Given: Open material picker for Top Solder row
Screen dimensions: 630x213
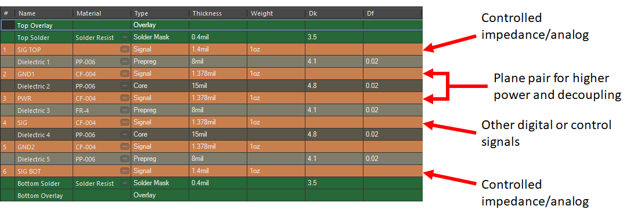Looking at the screenshot, I should tap(125, 38).
